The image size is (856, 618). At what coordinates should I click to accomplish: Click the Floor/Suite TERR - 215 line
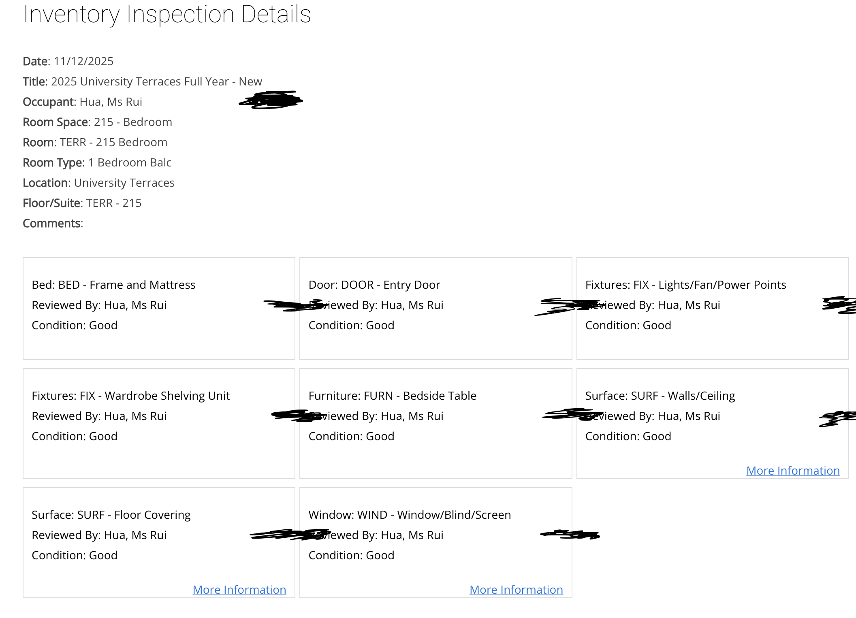point(82,203)
